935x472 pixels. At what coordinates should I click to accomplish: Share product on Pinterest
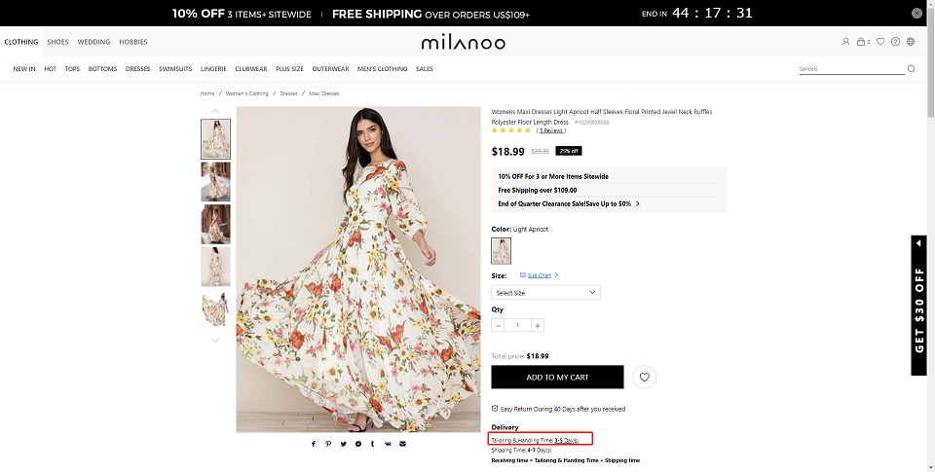[328, 444]
